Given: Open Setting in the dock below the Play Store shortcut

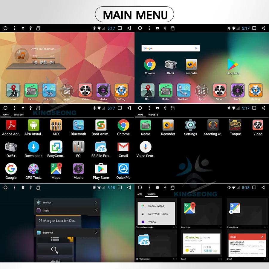Looking at the screenshot, I should (x=256, y=90).
